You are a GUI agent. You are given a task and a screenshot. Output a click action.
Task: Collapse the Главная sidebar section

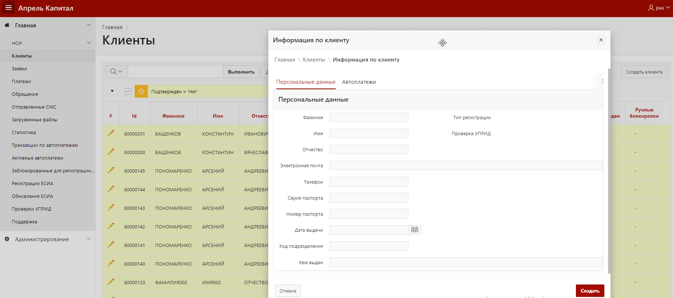click(89, 25)
